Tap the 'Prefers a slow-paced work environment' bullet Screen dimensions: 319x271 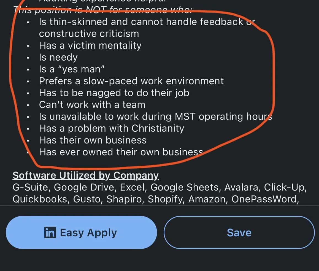132,81
